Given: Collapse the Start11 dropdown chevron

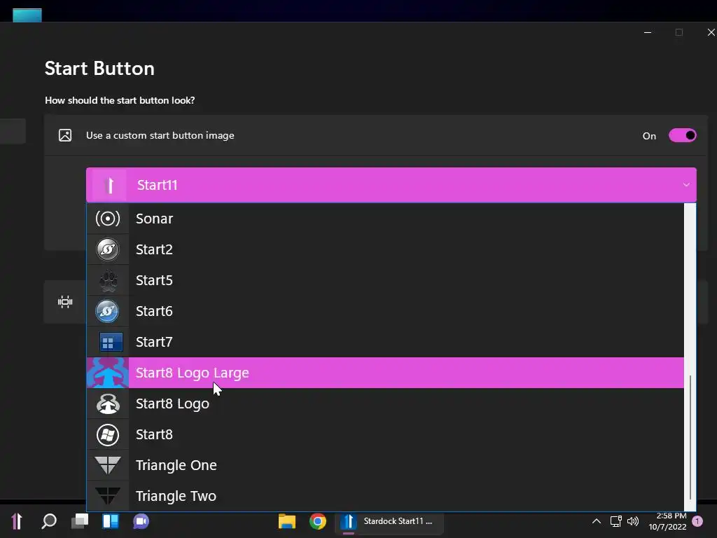Looking at the screenshot, I should [x=686, y=185].
